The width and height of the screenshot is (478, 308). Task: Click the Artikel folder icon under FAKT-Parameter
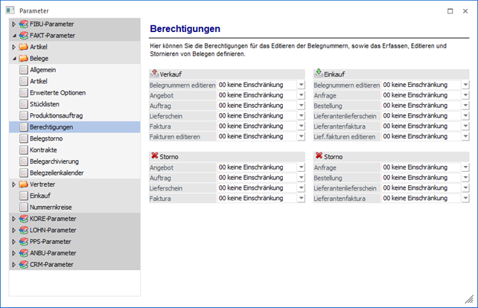pos(23,47)
